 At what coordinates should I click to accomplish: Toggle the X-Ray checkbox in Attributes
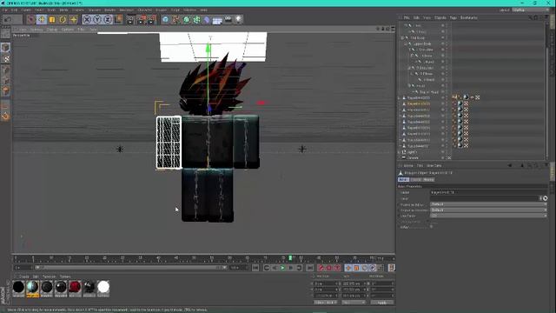pyautogui.click(x=432, y=227)
